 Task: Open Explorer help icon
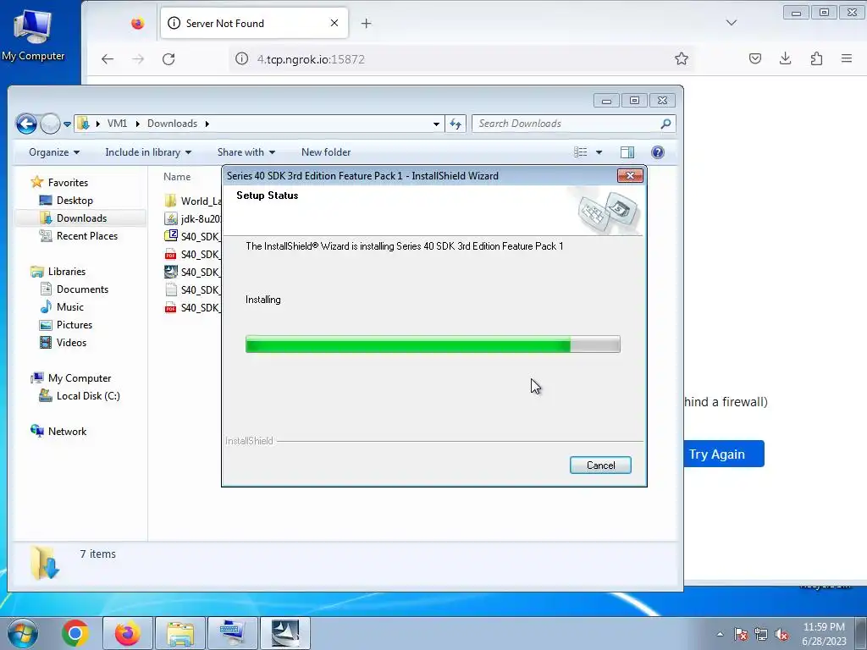click(657, 152)
